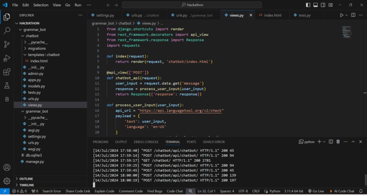This screenshot has height=195, width=367.
Task: Open Run and Debug view
Action: tap(7, 58)
